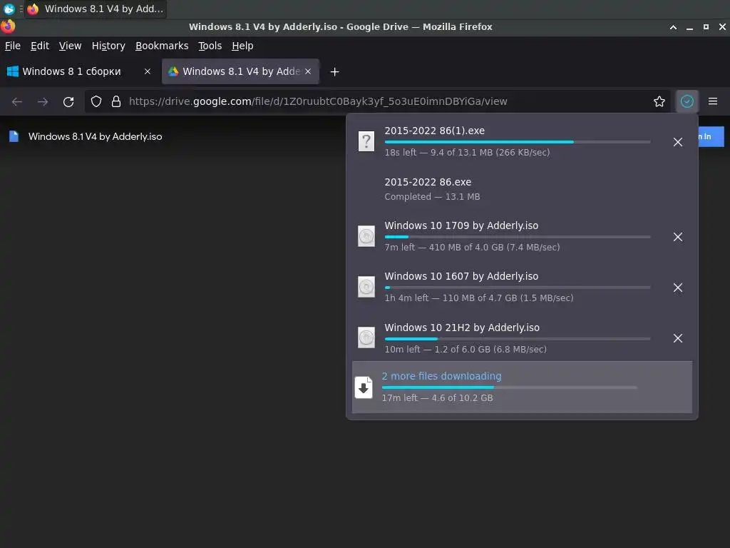Show site security lock information
The image size is (730, 548).
(116, 101)
